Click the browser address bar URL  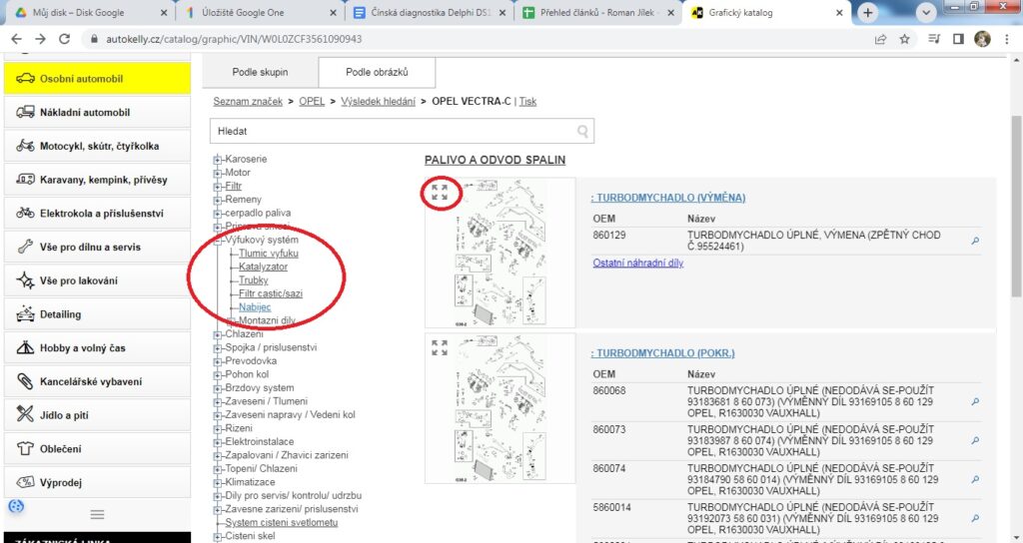pyautogui.click(x=234, y=39)
